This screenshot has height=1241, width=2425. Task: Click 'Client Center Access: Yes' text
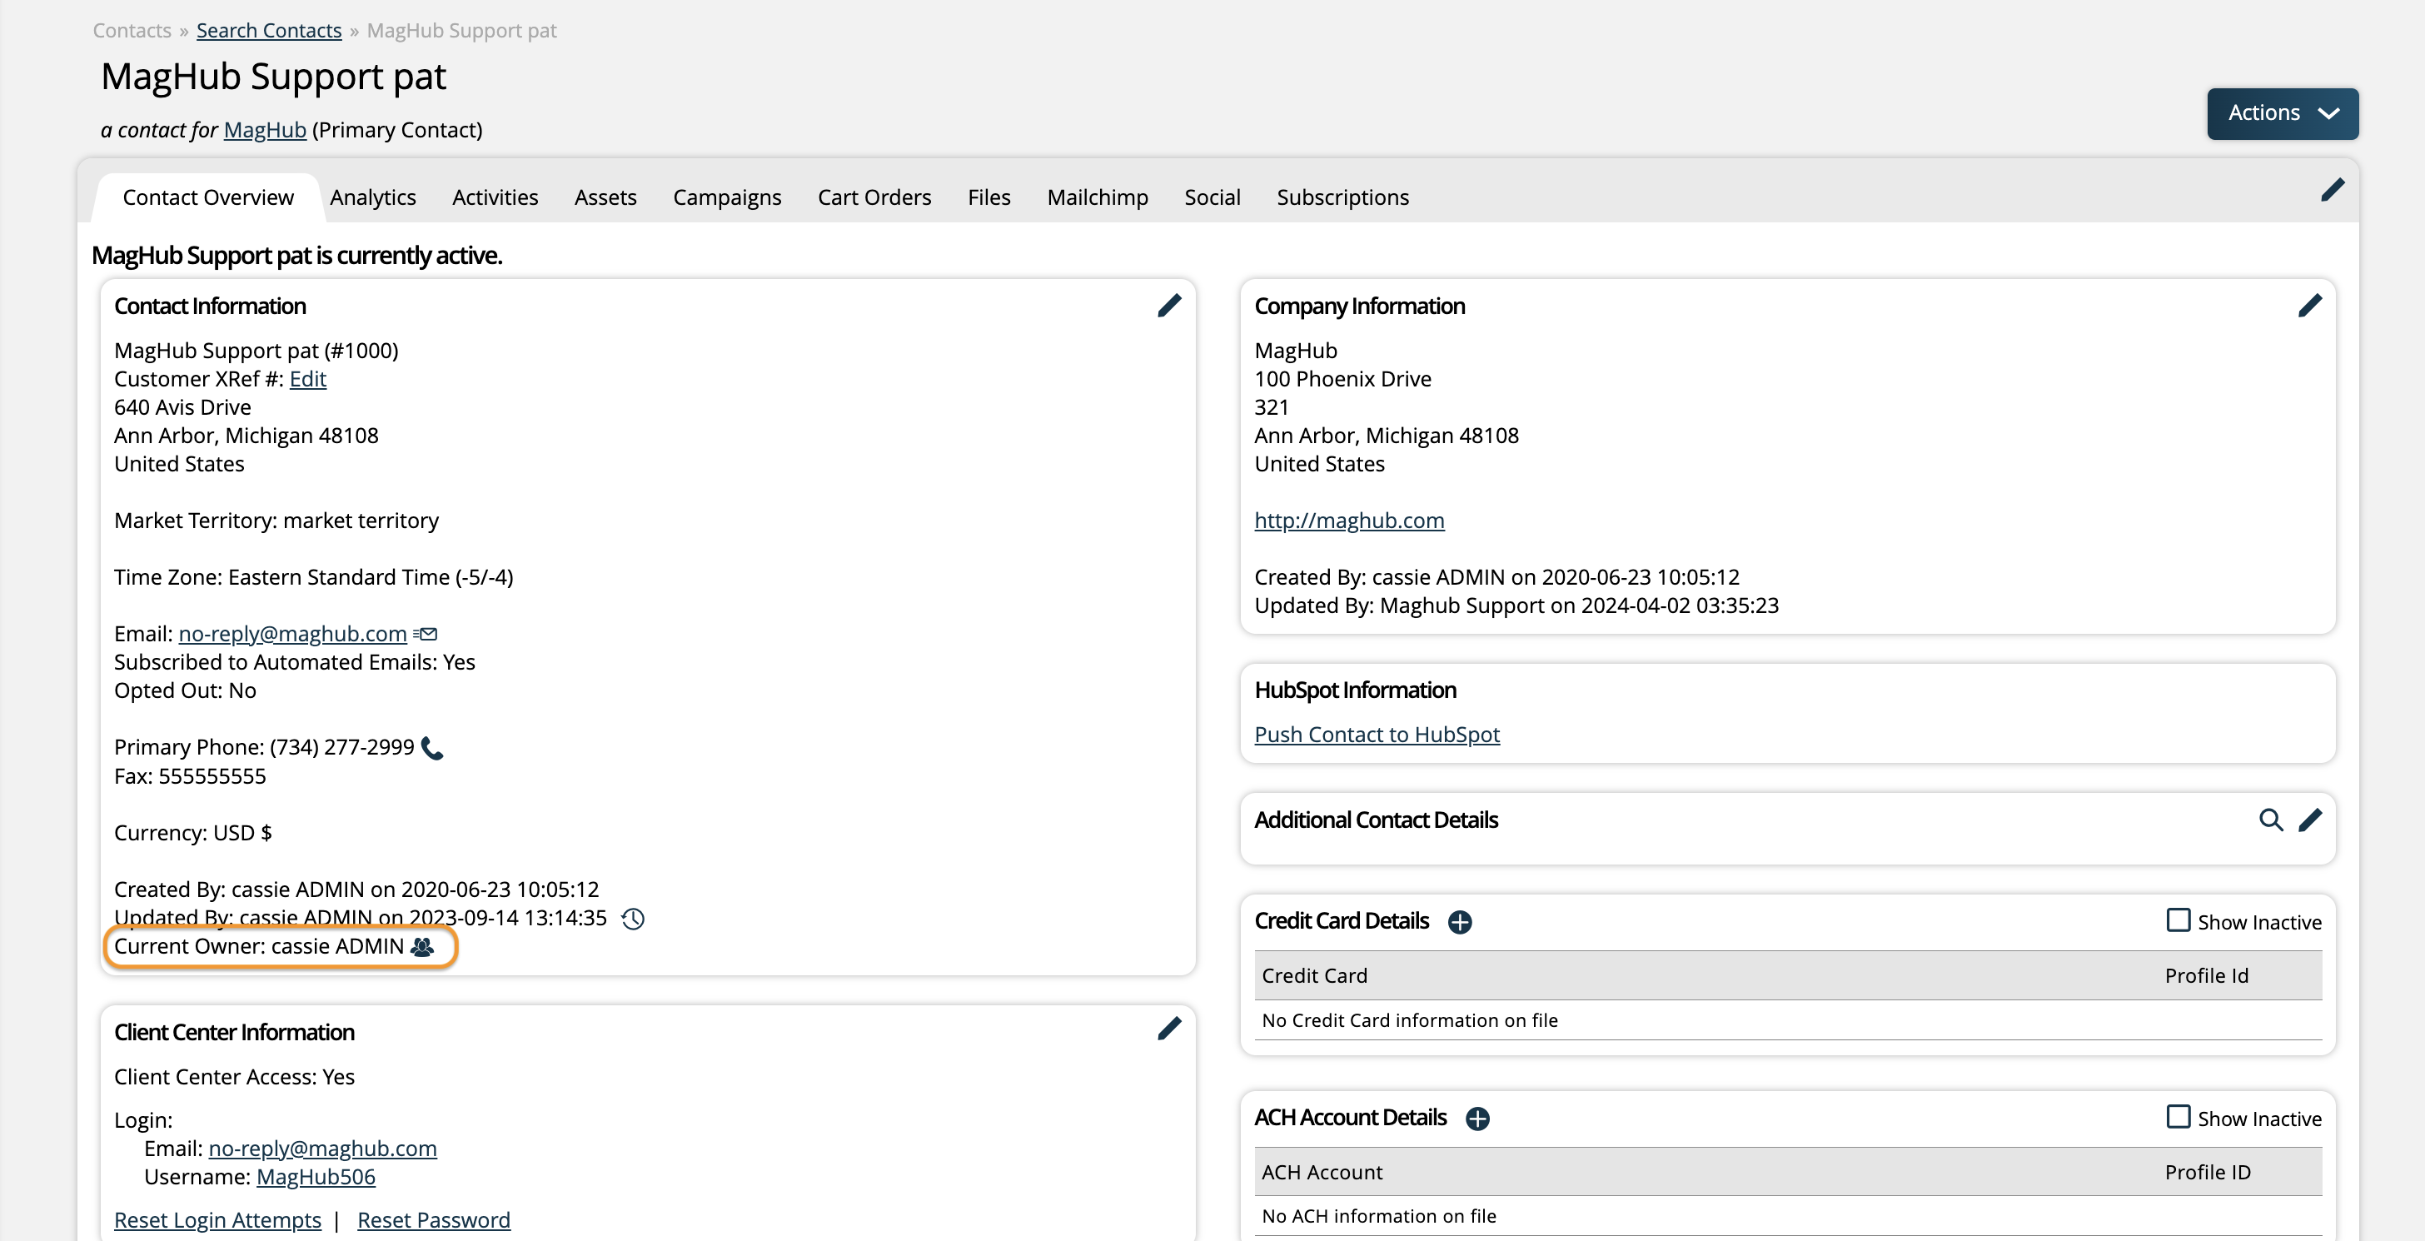[233, 1076]
